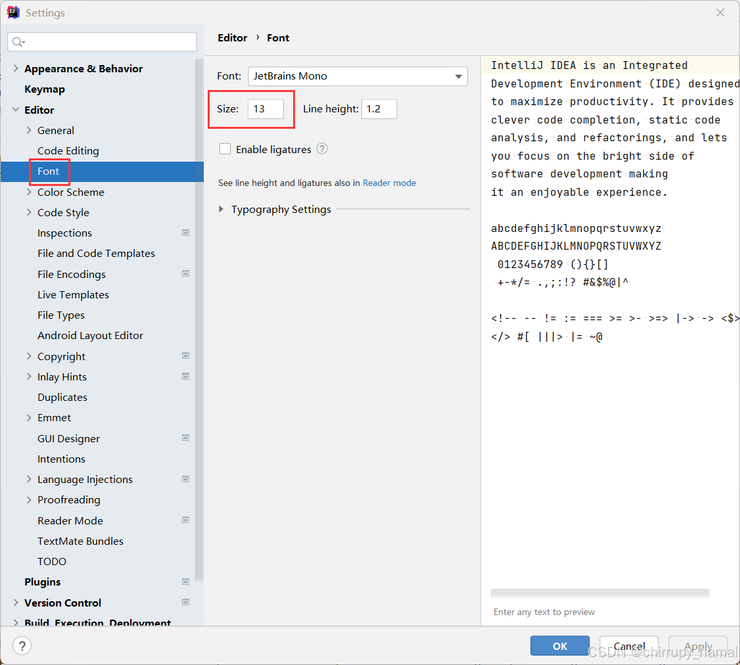
Task: Open help via bottom-left question mark button
Action: click(22, 646)
